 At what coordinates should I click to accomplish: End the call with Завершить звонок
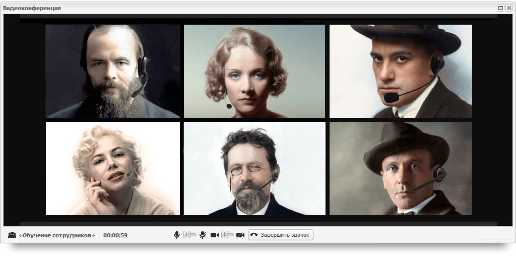[281, 235]
